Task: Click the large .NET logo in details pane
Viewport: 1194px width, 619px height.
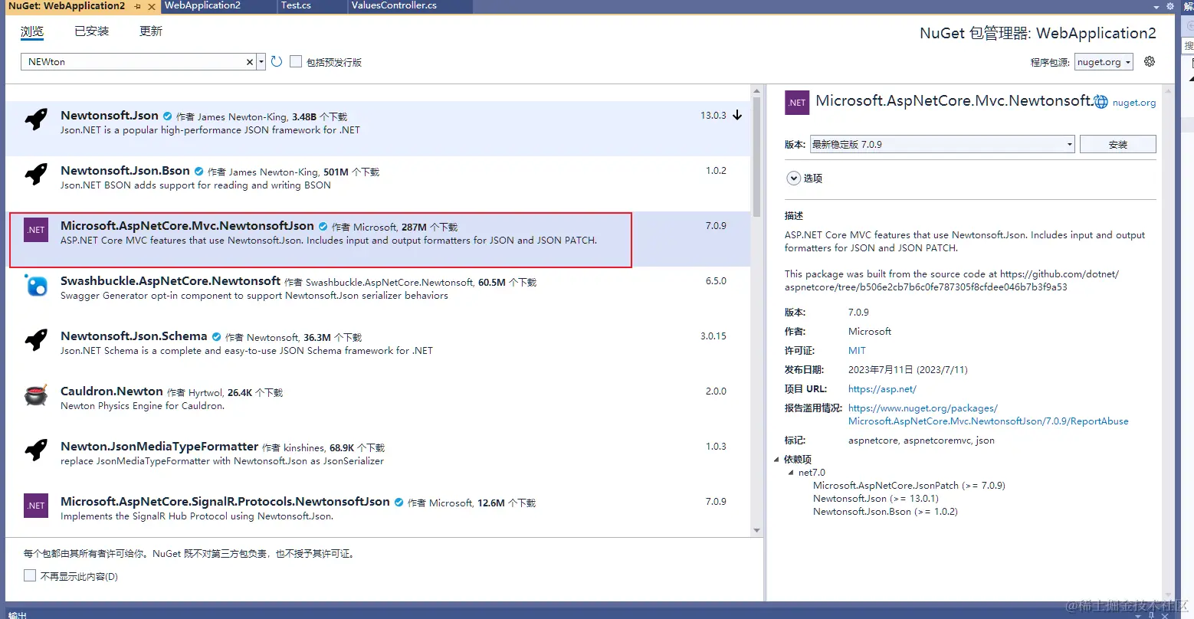Action: click(797, 103)
